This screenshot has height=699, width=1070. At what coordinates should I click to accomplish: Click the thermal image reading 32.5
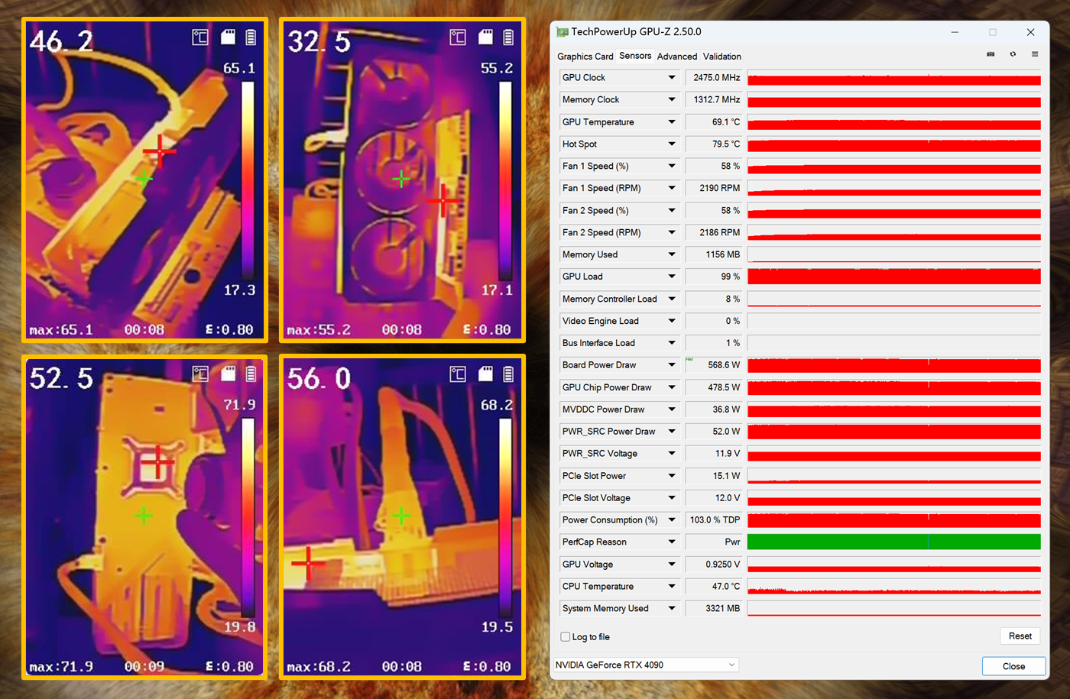coord(319,42)
